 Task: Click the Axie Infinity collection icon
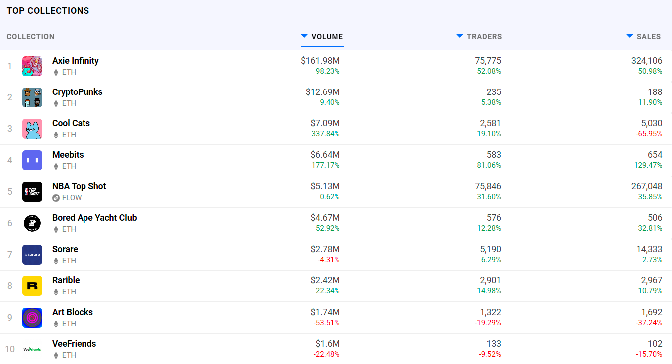[32, 66]
